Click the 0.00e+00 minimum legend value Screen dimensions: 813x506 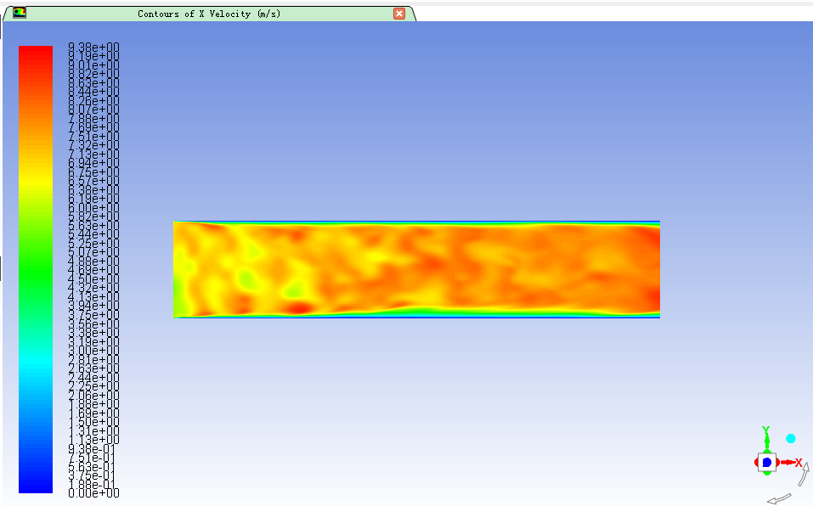(93, 493)
